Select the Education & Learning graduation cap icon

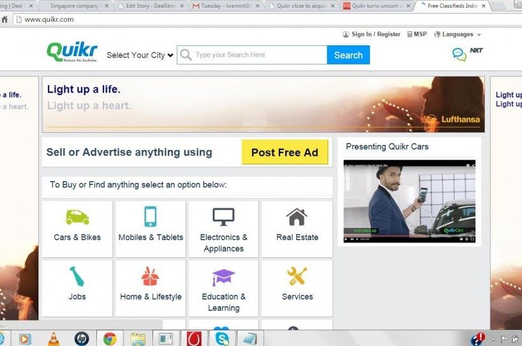point(223,277)
